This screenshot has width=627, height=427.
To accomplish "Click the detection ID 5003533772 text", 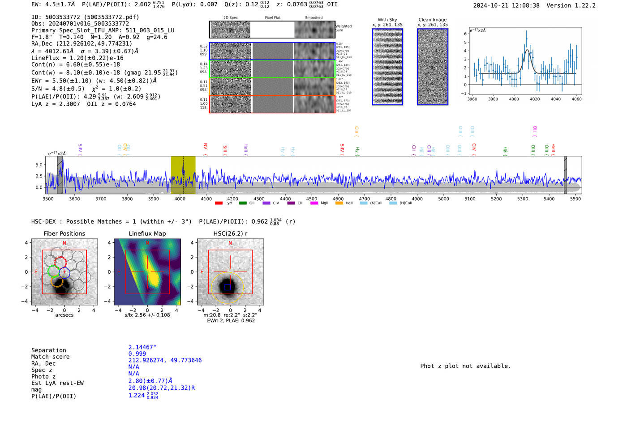I will [x=62, y=17].
